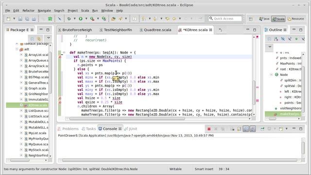
Task: Collapse the makeTree fold marker
Action: tap(64, 52)
